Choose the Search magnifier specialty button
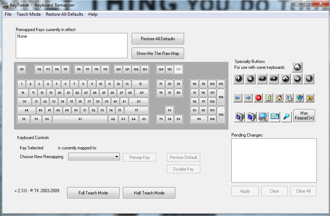Screen dimensions: 330x216 click(x=286, y=117)
